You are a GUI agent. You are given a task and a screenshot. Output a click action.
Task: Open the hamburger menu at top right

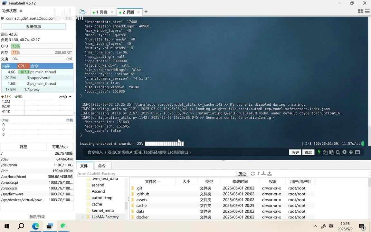coord(367,12)
